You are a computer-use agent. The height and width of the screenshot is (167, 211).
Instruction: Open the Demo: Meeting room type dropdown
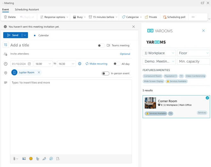pyautogui.click(x=159, y=61)
